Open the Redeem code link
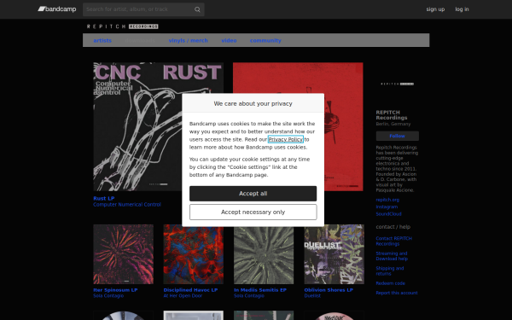512x320 pixels. click(x=391, y=283)
